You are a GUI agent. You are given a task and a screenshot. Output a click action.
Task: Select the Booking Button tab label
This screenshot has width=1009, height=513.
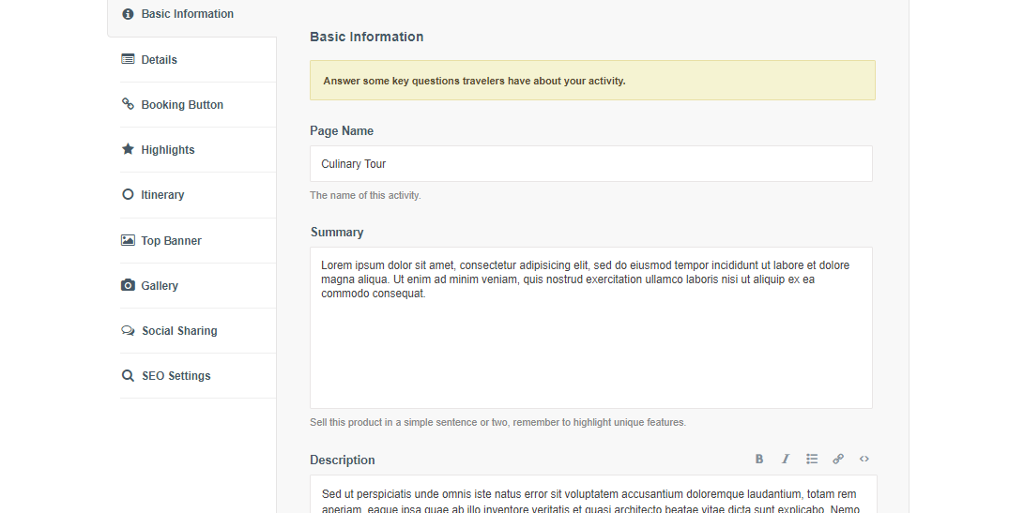(x=182, y=105)
